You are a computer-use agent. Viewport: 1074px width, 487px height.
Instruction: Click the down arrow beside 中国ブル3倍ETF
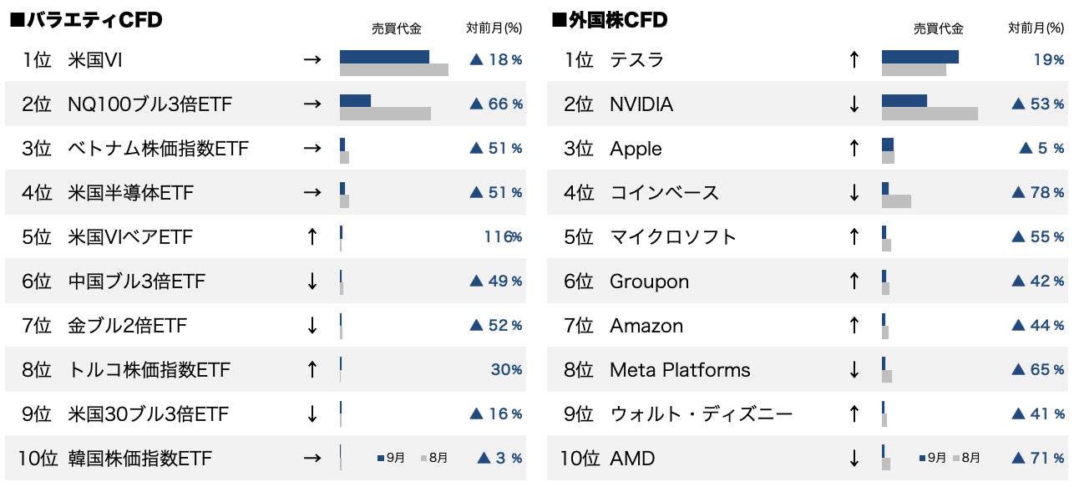point(312,282)
